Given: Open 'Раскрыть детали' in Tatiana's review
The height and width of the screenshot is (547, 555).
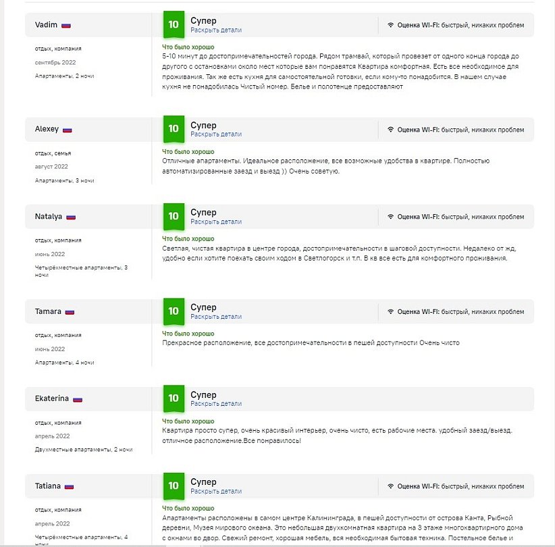Looking at the screenshot, I should tap(215, 492).
